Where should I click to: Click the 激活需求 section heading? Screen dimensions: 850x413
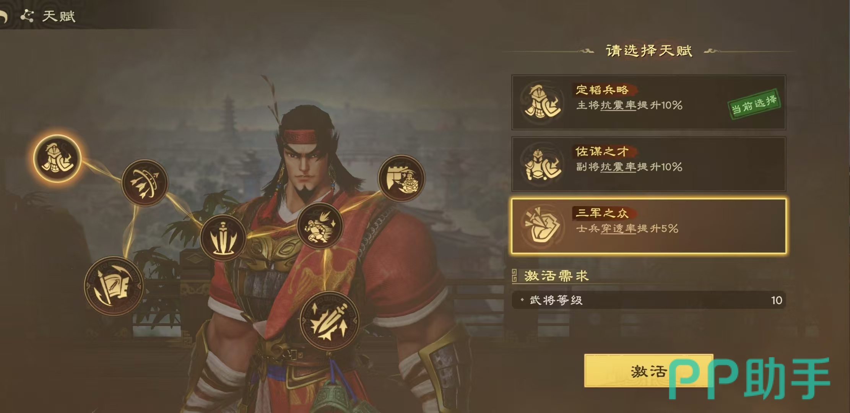click(556, 276)
